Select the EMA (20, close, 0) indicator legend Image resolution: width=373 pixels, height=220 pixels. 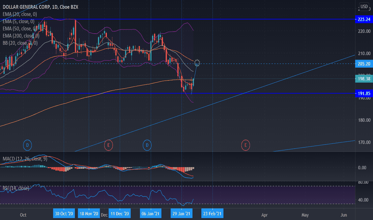[20, 14]
